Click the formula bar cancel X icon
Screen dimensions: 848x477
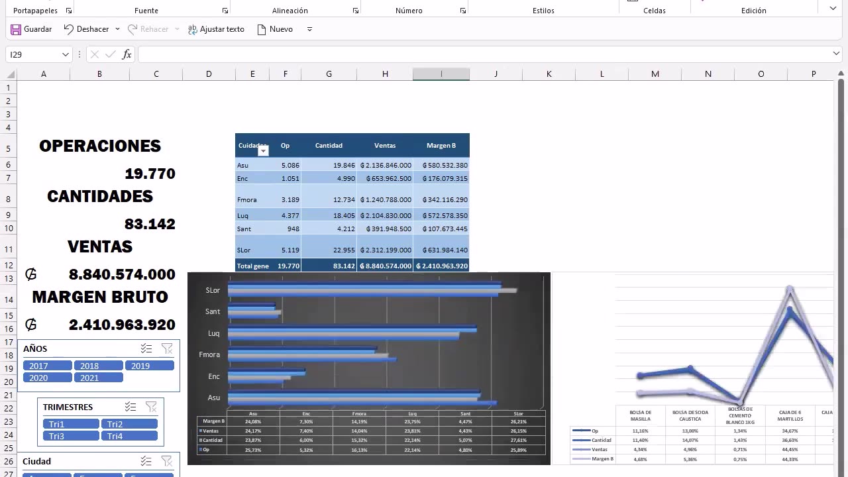94,54
